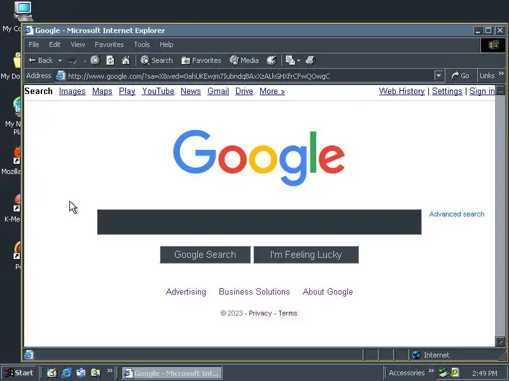The width and height of the screenshot is (509, 381).
Task: Expand the More » link
Action: 272,91
